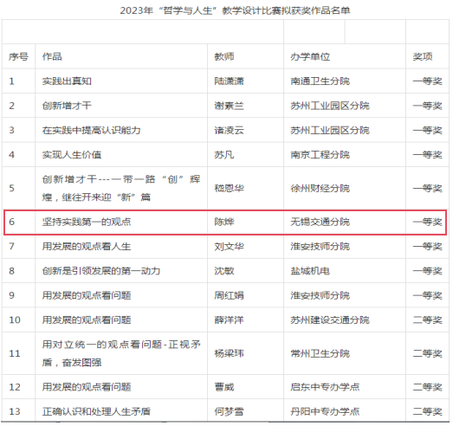This screenshot has width=453, height=426.
Task: Click 用发展的观点看问题 in row 10
Action: tap(87, 320)
